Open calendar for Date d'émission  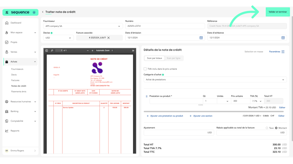tap(201, 38)
